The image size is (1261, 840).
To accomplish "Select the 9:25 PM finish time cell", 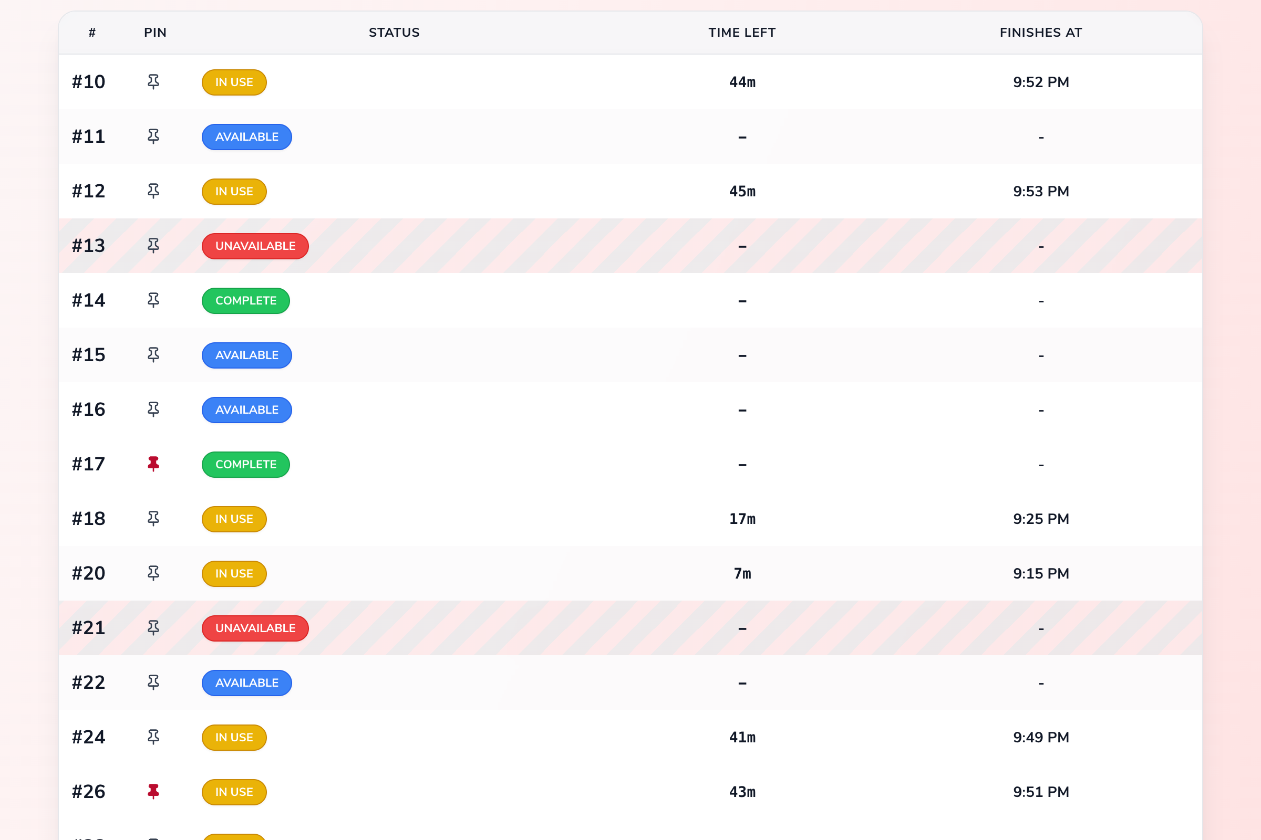I will pyautogui.click(x=1040, y=519).
